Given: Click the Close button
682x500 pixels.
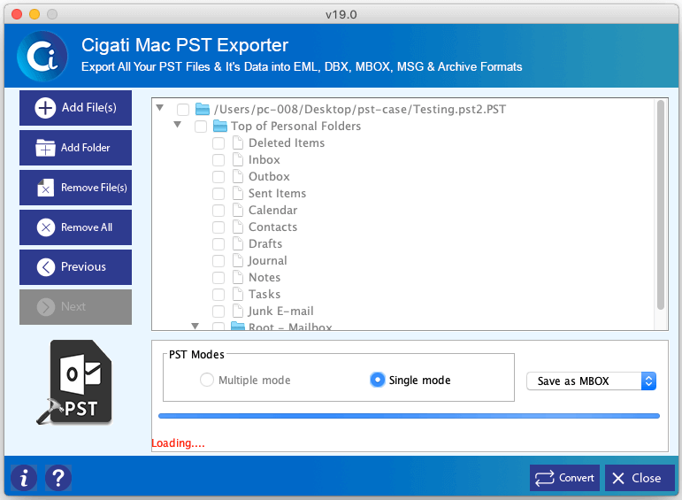Looking at the screenshot, I should 640,478.
